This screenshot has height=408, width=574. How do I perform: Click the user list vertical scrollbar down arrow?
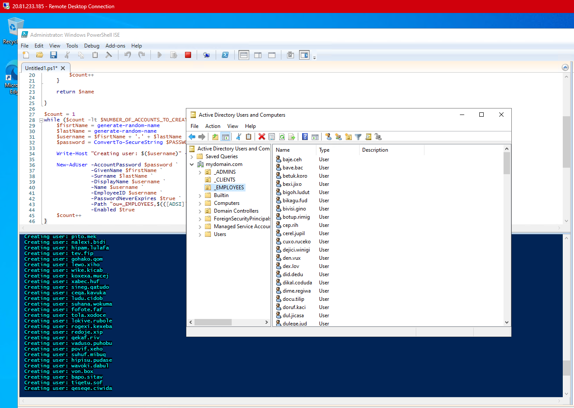507,322
